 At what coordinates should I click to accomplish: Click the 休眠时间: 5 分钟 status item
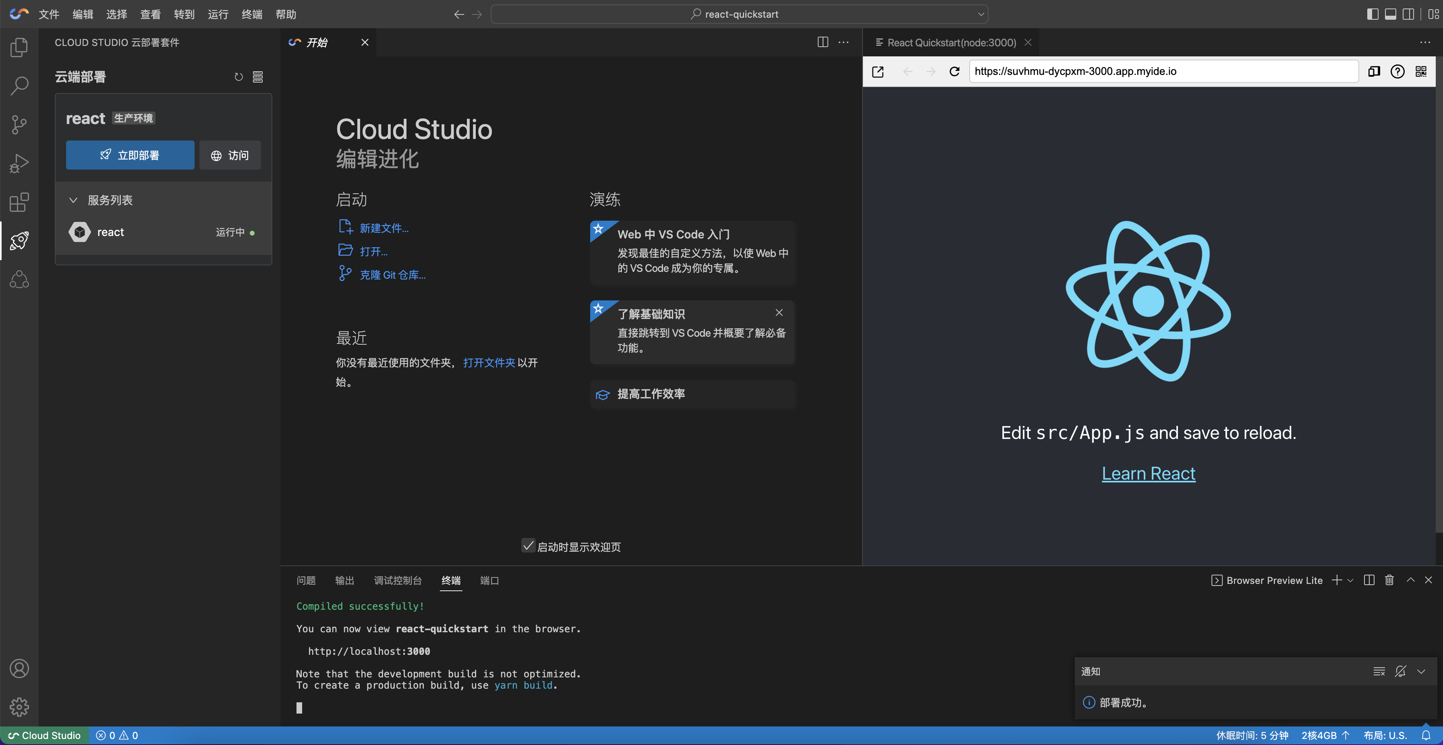coord(1252,735)
